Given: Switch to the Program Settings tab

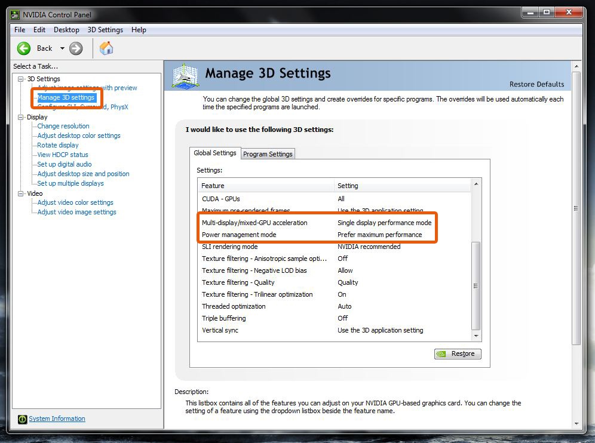Looking at the screenshot, I should click(x=268, y=154).
